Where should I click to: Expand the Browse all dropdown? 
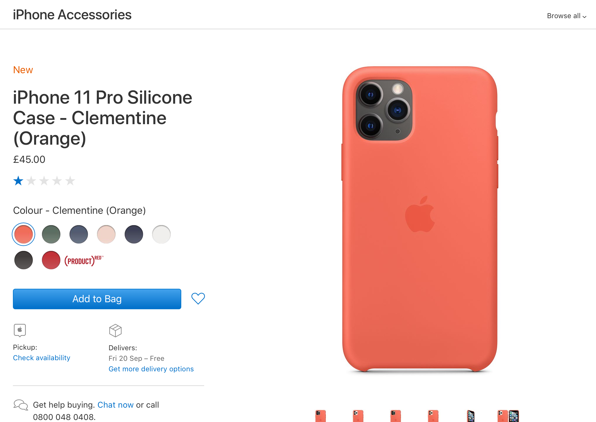coord(566,16)
